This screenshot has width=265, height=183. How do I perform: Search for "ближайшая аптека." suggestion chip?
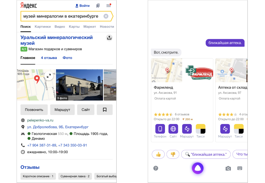pos(206,154)
